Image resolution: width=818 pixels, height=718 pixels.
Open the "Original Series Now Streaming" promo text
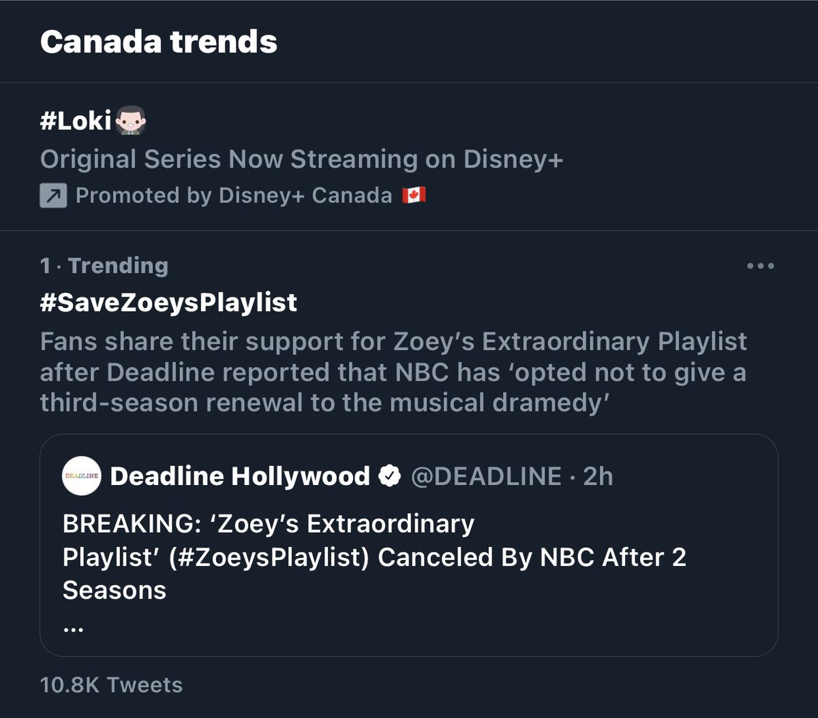coord(301,159)
